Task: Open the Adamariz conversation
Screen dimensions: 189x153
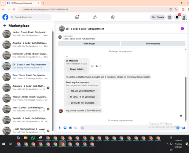Action: (26, 88)
